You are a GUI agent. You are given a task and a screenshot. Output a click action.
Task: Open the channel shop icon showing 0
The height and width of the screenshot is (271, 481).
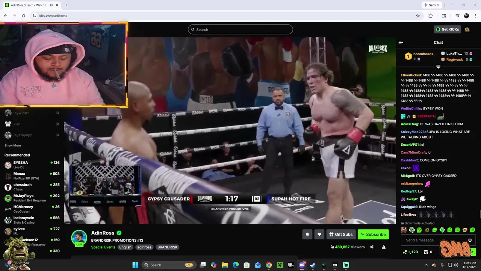[428, 252]
